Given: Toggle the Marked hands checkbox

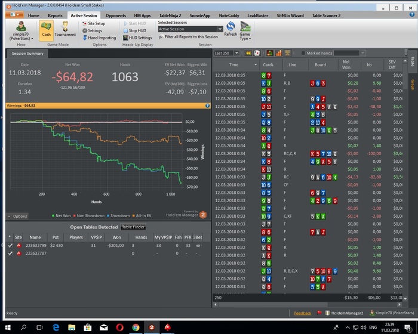Looking at the screenshot, I should pyautogui.click(x=303, y=53).
